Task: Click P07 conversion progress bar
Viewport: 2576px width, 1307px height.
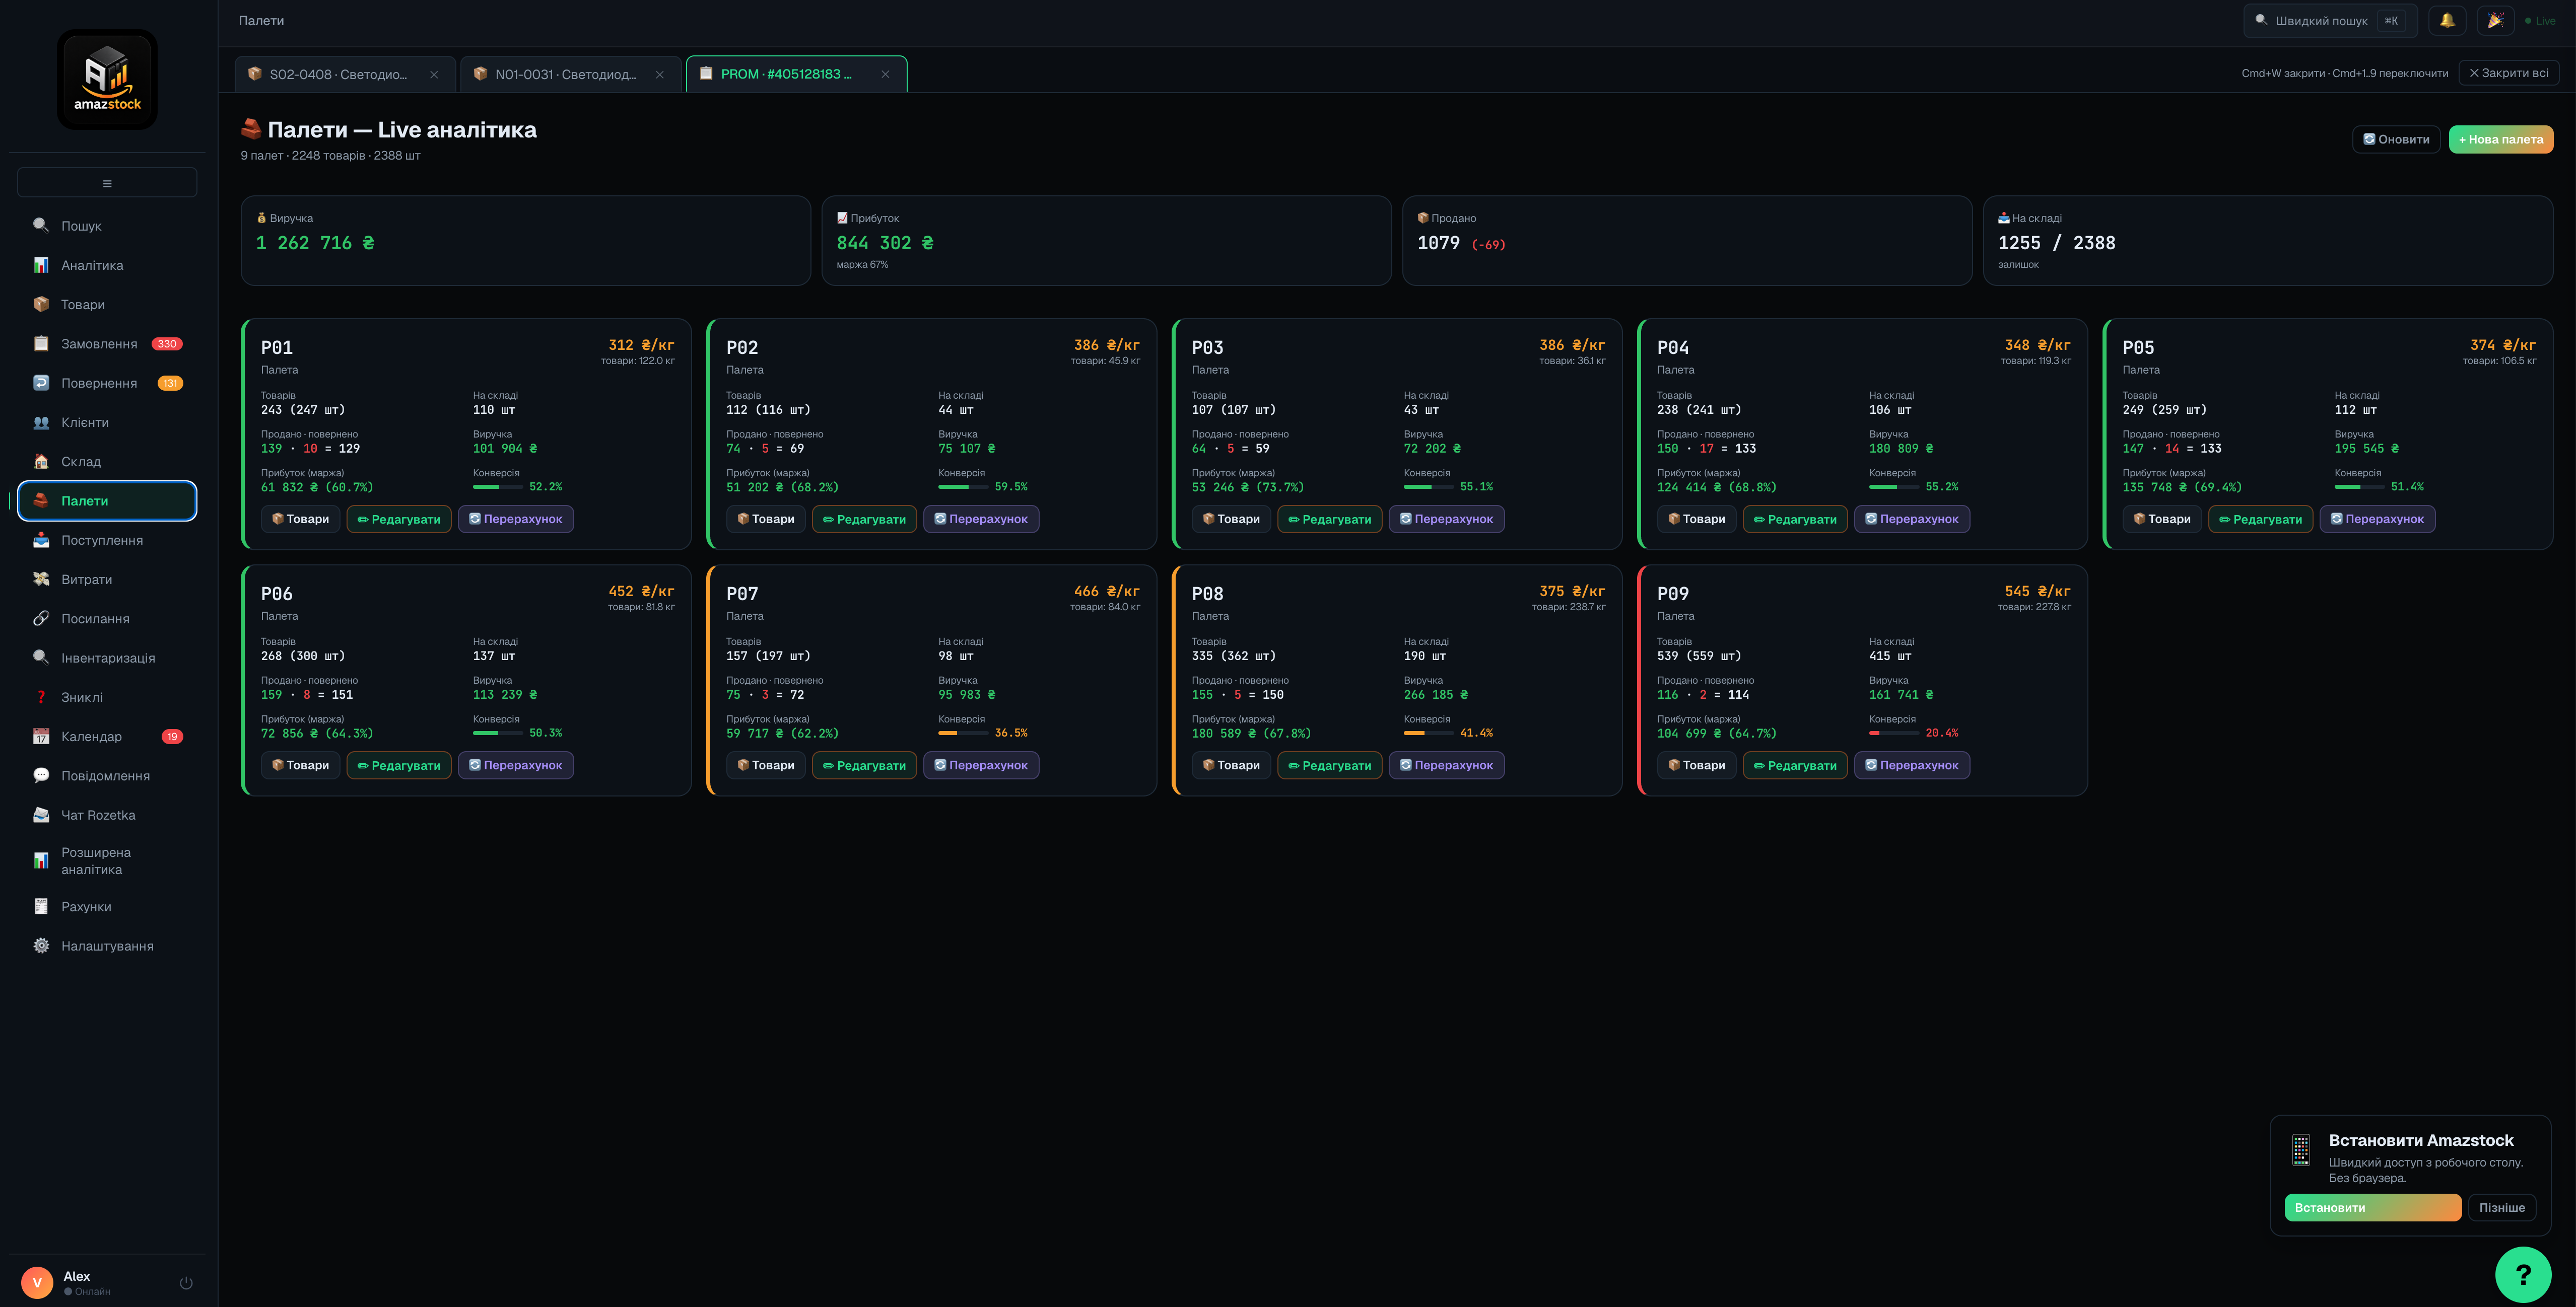Action: tap(963, 734)
